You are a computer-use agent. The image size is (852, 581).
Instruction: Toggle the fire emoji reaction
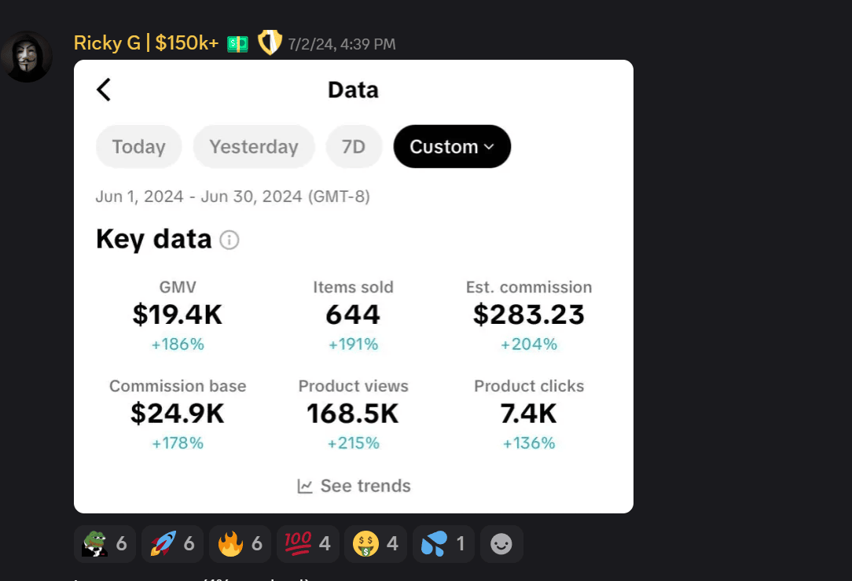240,544
